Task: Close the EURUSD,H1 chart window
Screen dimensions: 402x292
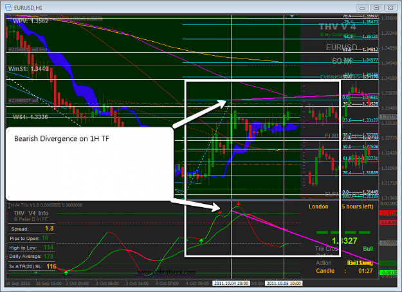Action: [390, 8]
